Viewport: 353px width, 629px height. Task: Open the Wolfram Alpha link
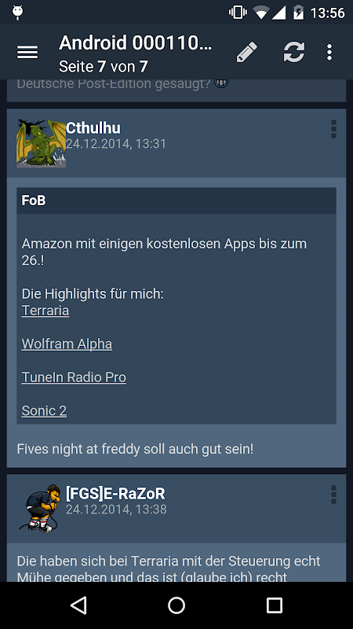67,344
